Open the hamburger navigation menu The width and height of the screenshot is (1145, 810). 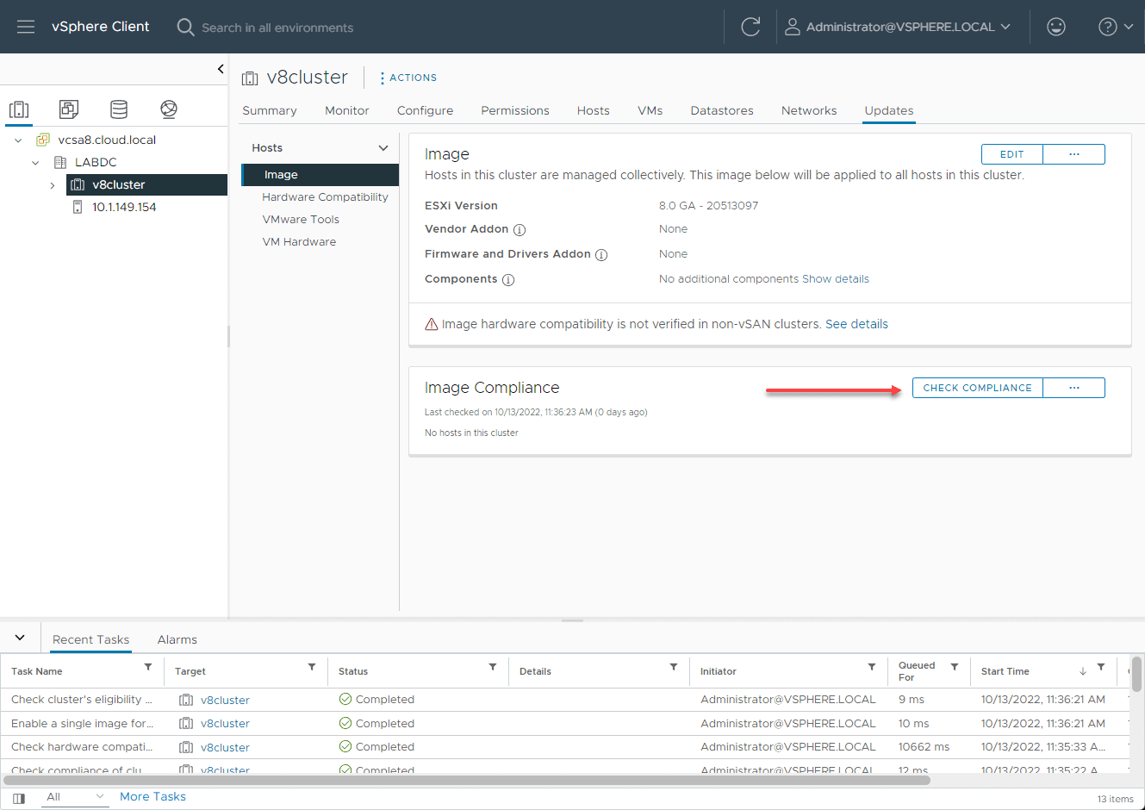pos(26,27)
